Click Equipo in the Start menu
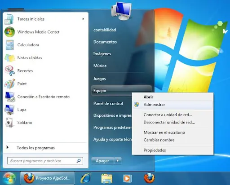This screenshot has height=185, width=230. point(121,91)
